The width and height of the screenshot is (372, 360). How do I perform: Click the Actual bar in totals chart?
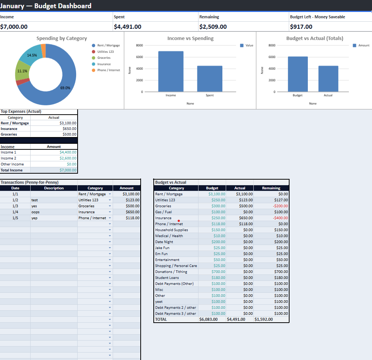(328, 79)
